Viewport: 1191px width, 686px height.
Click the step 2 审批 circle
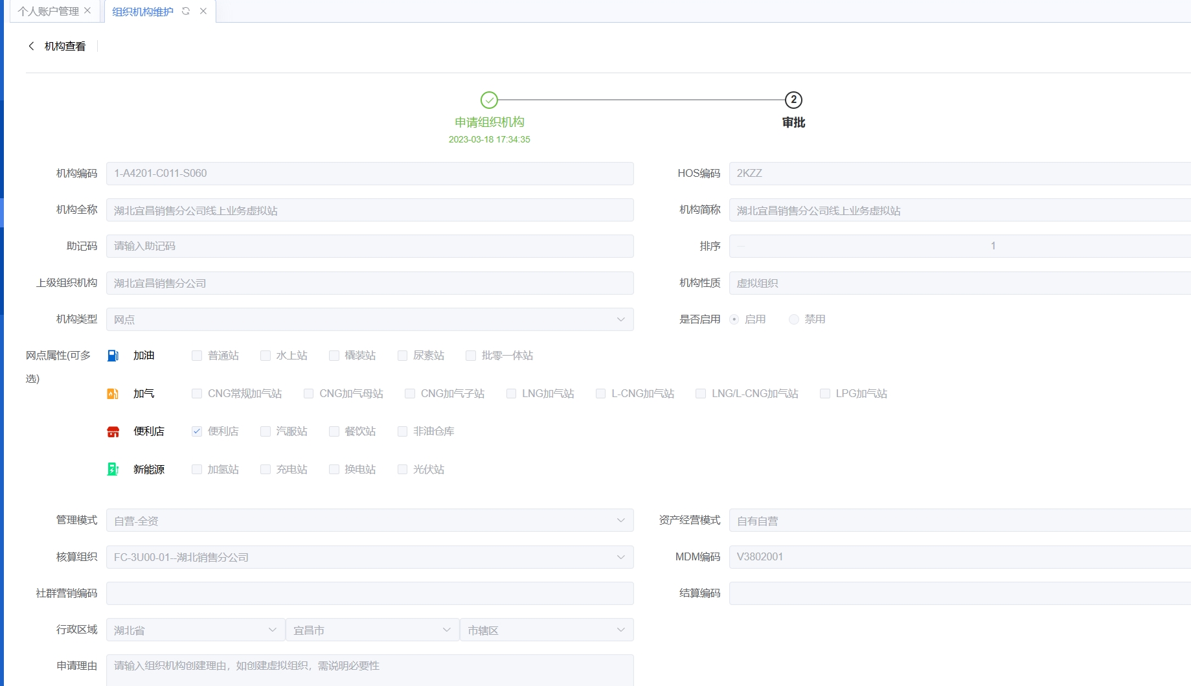(x=793, y=100)
